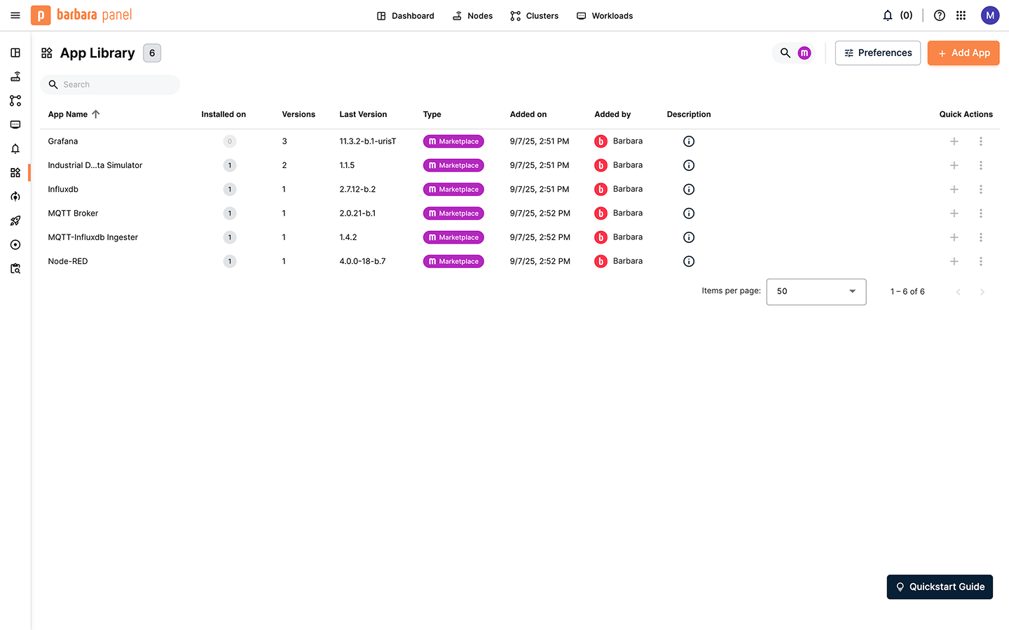Open the apps grid launcher icon
The image size is (1009, 630).
(x=961, y=15)
